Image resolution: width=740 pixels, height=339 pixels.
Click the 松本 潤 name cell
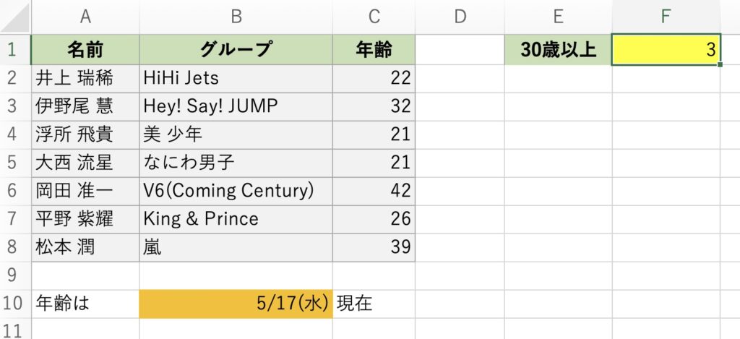(x=85, y=247)
